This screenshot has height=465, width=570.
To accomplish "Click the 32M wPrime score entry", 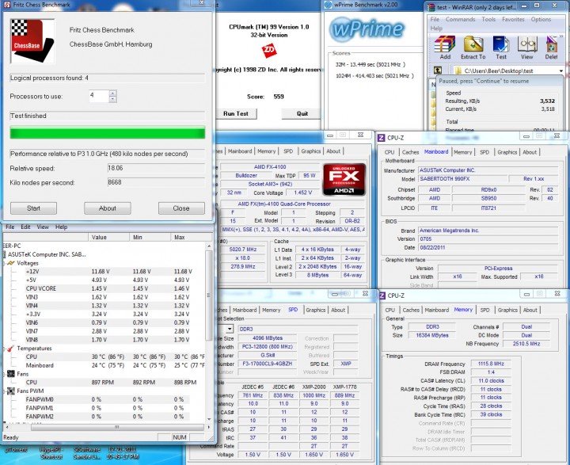I will (370, 64).
